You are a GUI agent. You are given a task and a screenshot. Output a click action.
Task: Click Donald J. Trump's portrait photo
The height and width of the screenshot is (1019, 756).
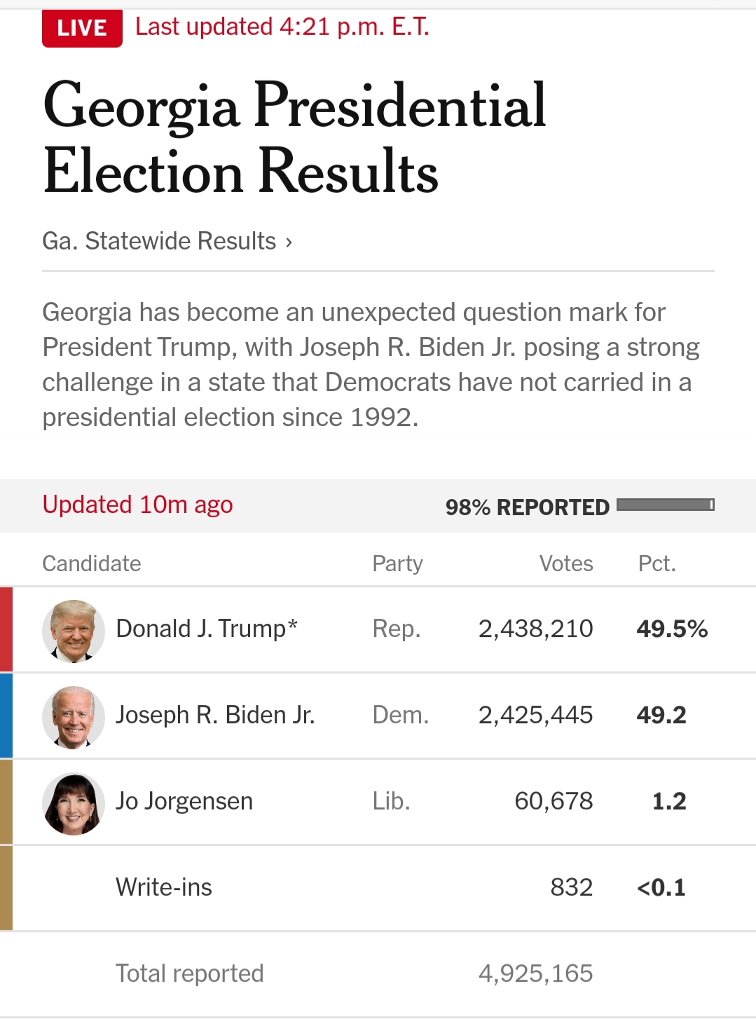[x=74, y=631]
